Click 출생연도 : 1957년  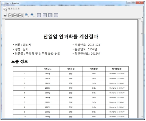point(85,49)
